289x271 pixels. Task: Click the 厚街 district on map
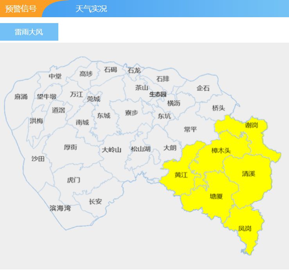tap(70, 147)
